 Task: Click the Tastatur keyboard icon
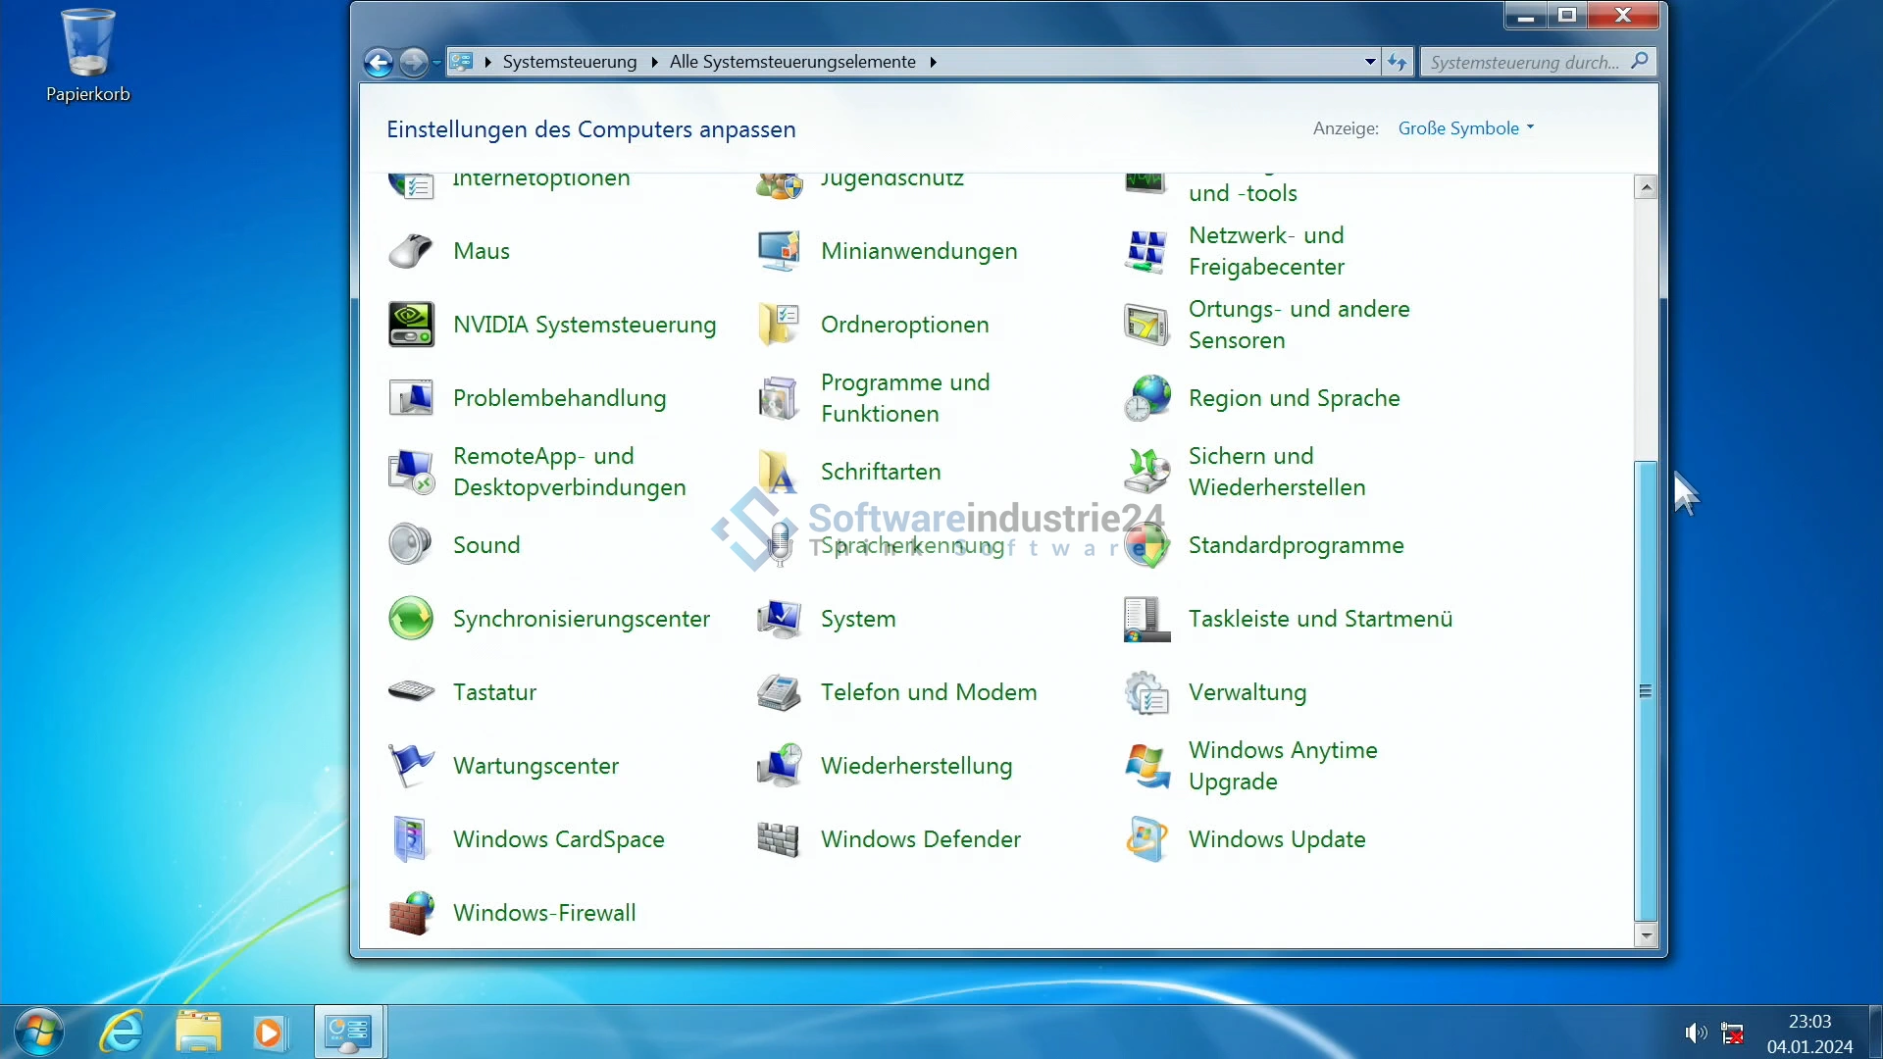(411, 692)
